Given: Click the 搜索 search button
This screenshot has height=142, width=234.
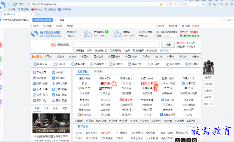Looking at the screenshot, I should tap(168, 45).
